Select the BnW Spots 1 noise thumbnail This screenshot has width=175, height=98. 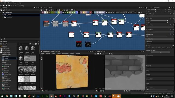pos(21,68)
